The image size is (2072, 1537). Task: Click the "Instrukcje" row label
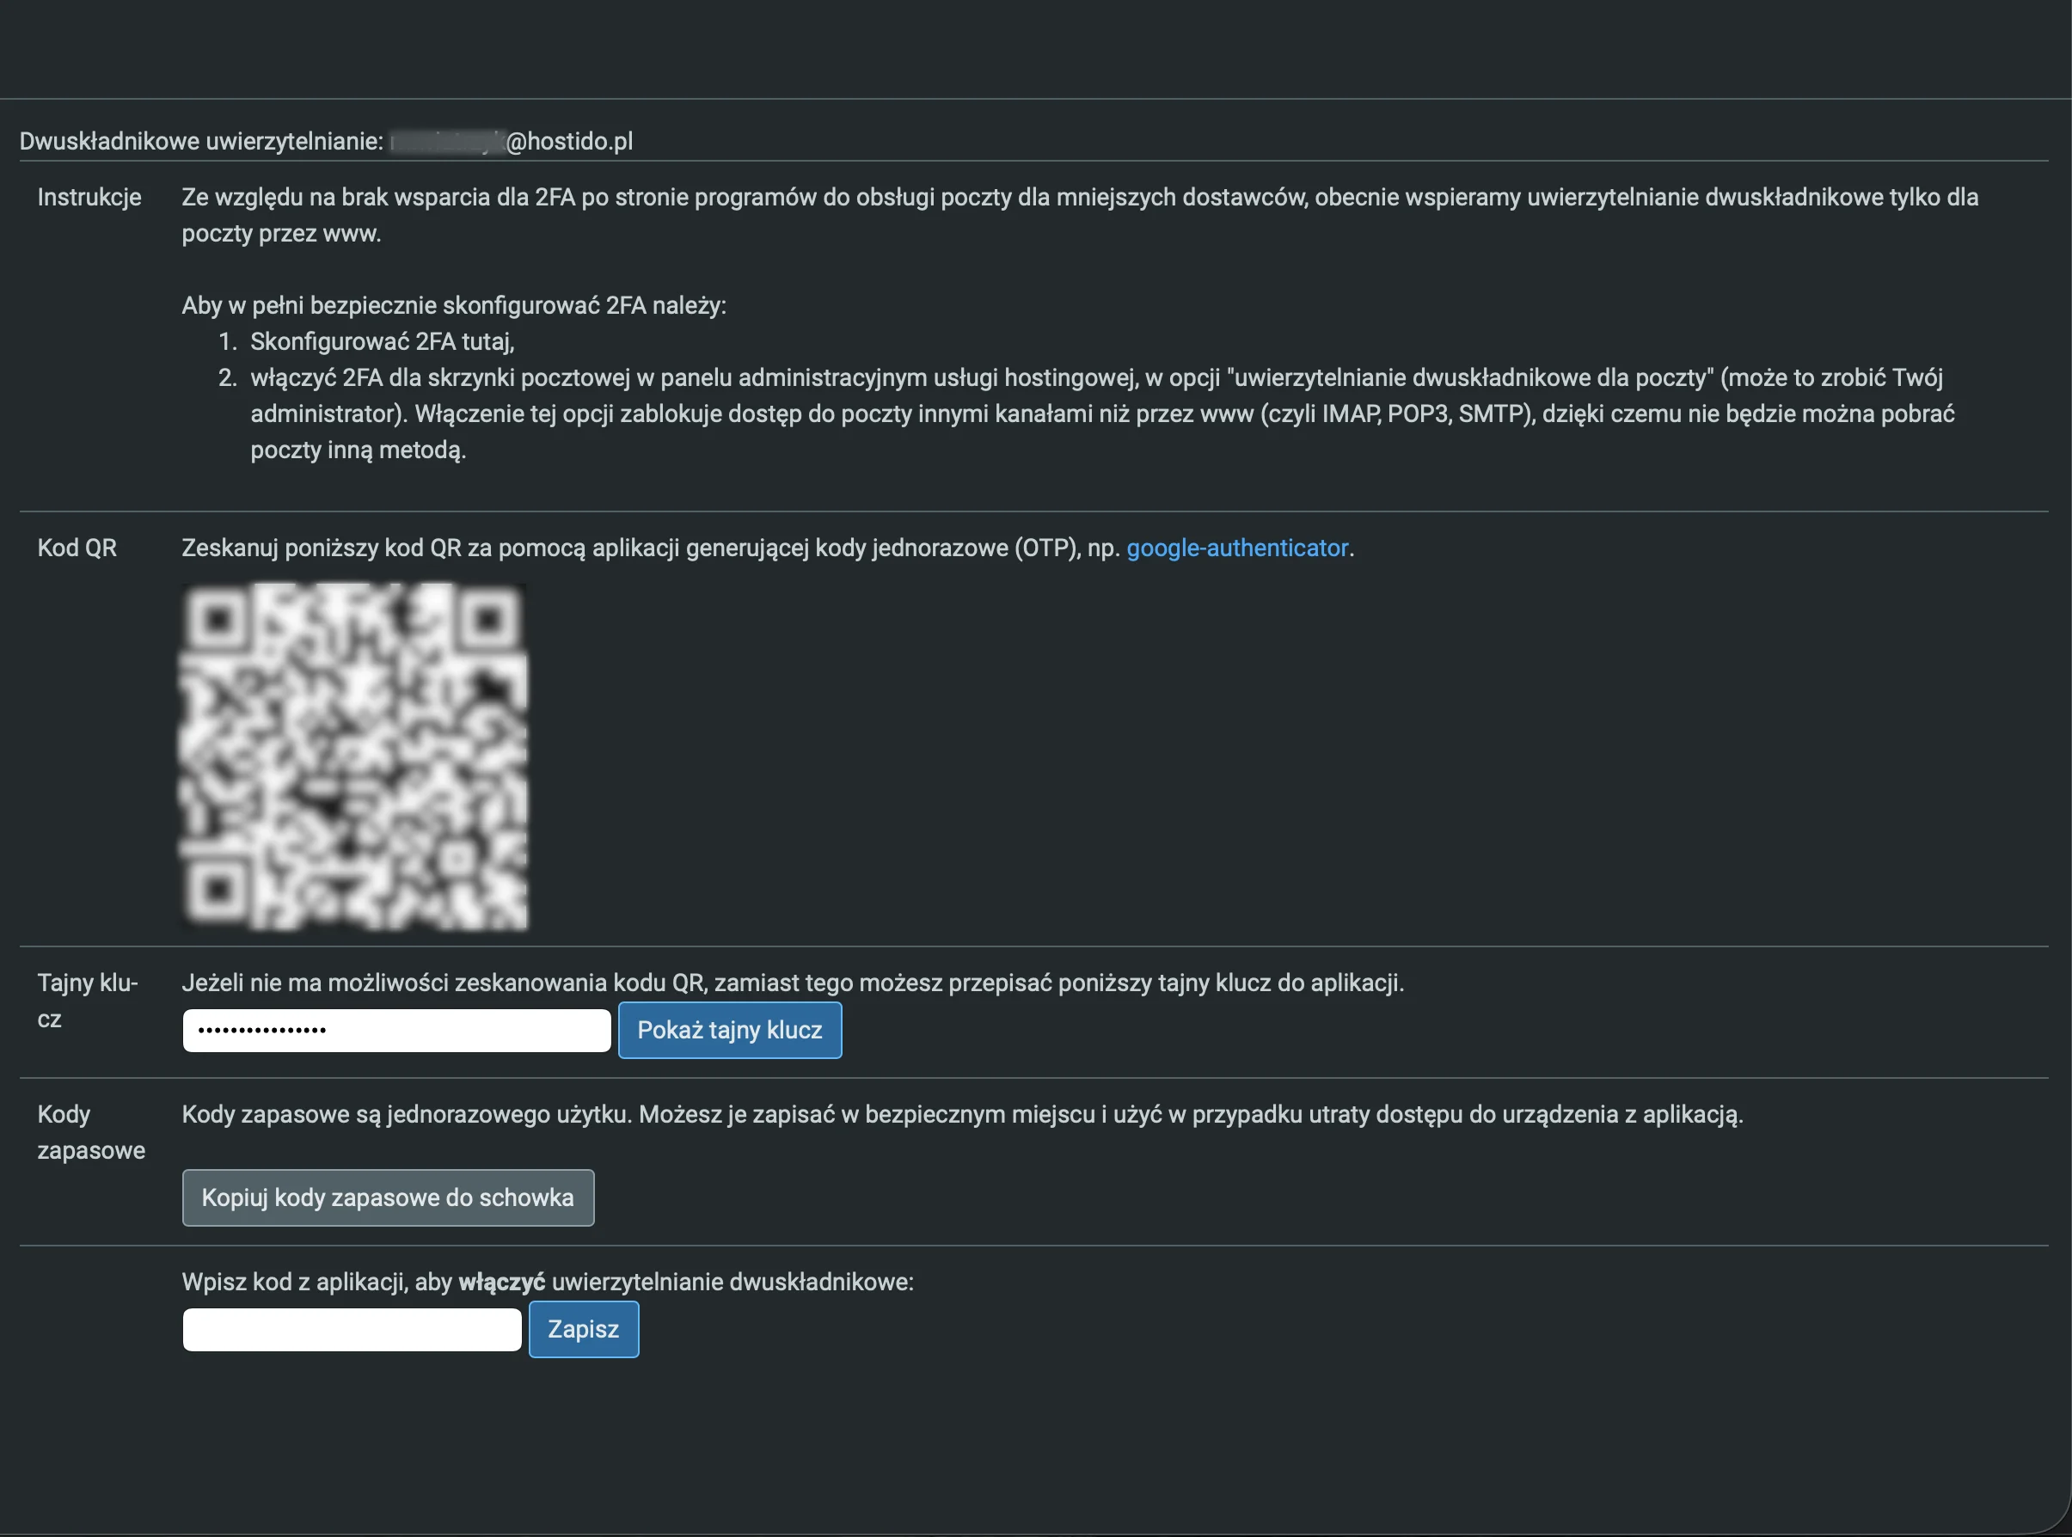89,197
